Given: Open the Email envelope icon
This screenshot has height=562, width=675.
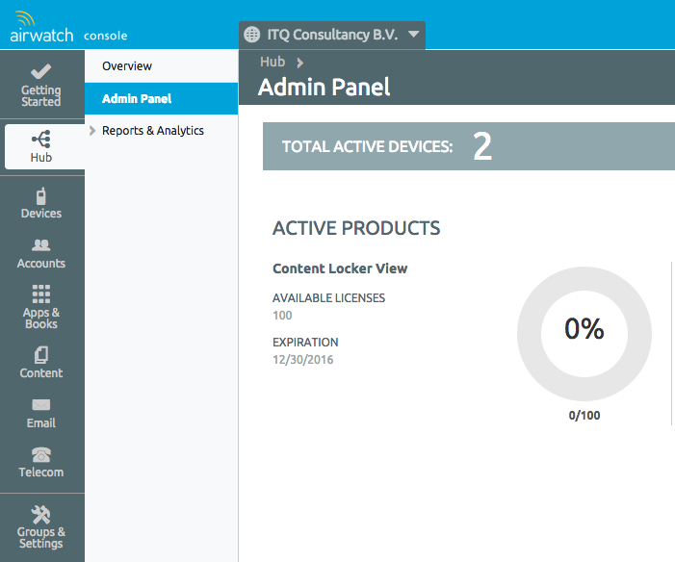Looking at the screenshot, I should (41, 405).
